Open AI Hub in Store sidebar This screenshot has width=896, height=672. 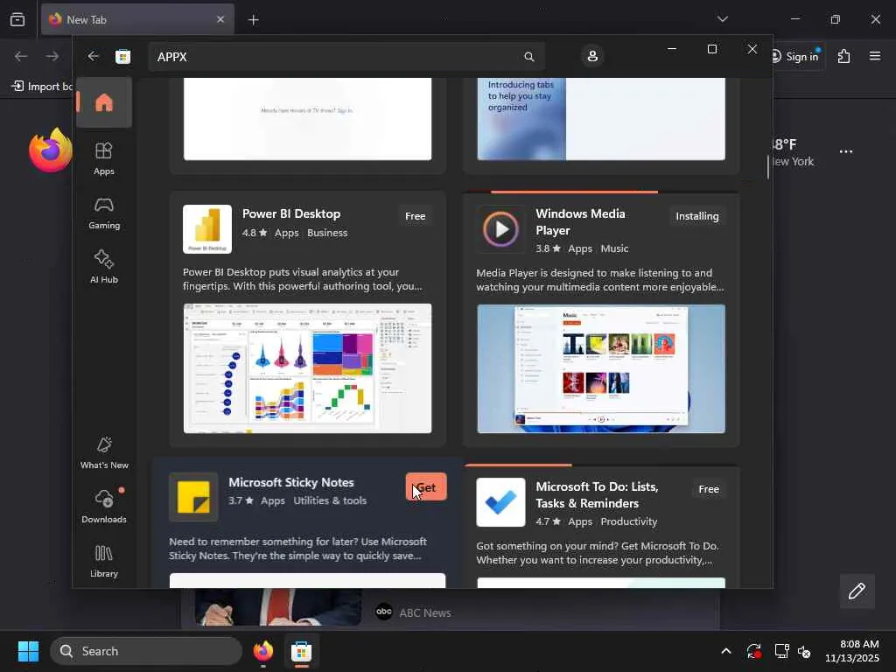[104, 267]
